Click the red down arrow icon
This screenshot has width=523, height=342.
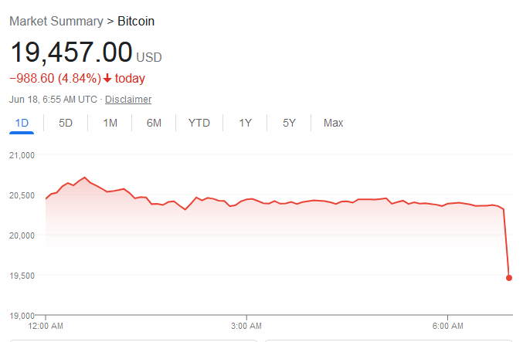click(x=107, y=78)
